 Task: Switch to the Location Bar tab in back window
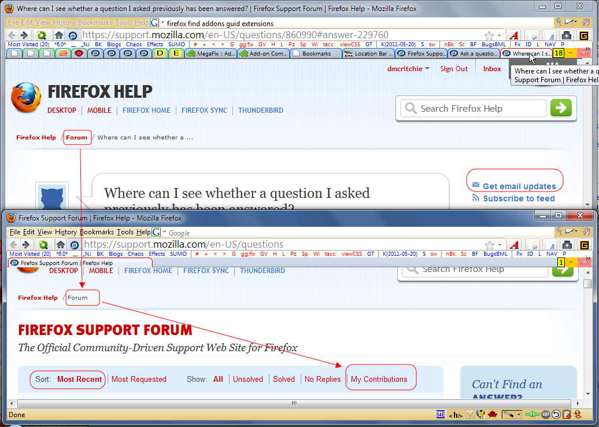(x=369, y=53)
